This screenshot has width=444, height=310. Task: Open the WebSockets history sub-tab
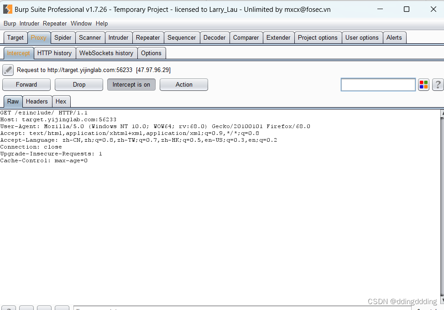pos(106,53)
